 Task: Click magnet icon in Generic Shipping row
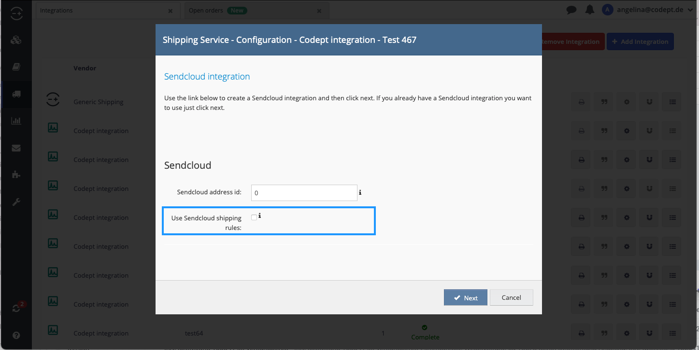tap(649, 102)
